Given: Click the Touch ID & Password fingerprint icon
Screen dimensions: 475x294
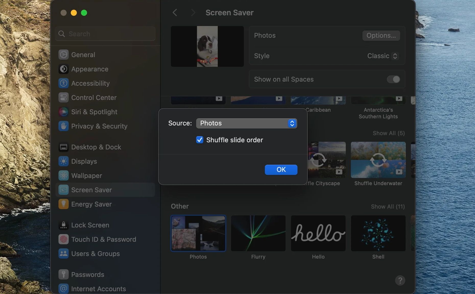Looking at the screenshot, I should [x=63, y=239].
